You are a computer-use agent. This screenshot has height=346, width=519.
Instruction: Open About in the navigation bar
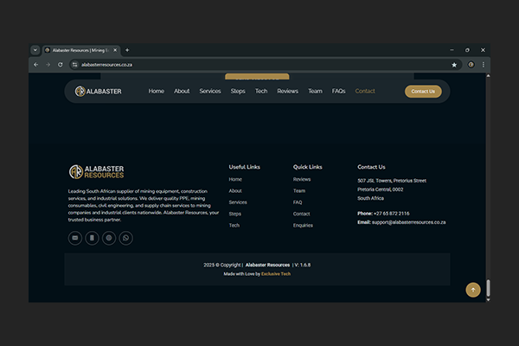(182, 91)
